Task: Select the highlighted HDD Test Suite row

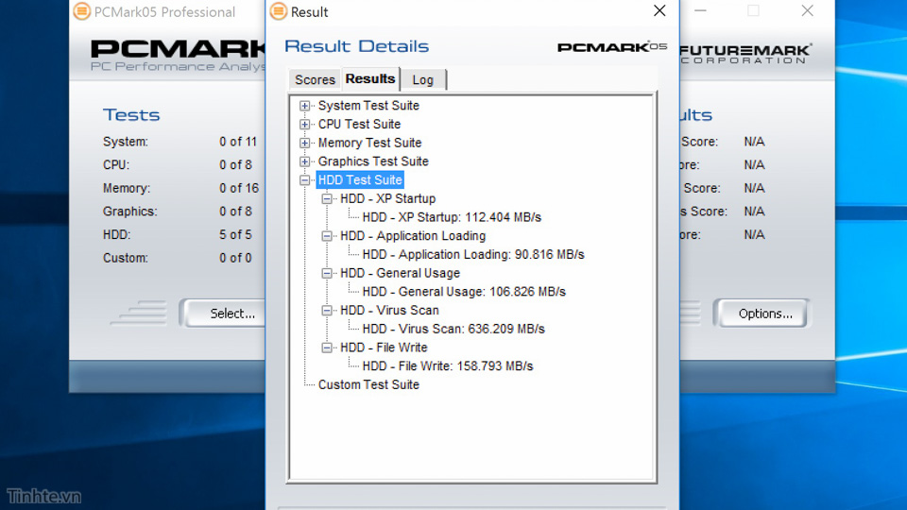Action: 360,180
